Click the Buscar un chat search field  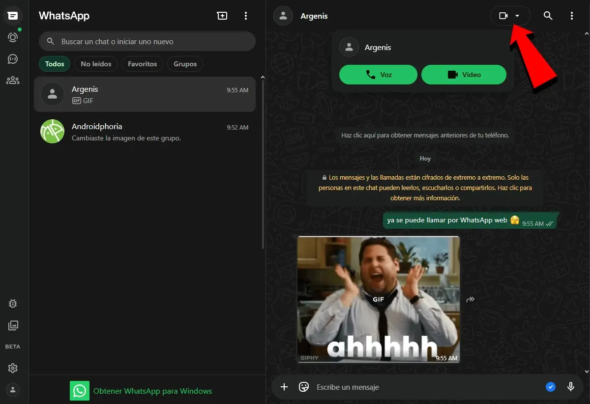(147, 42)
